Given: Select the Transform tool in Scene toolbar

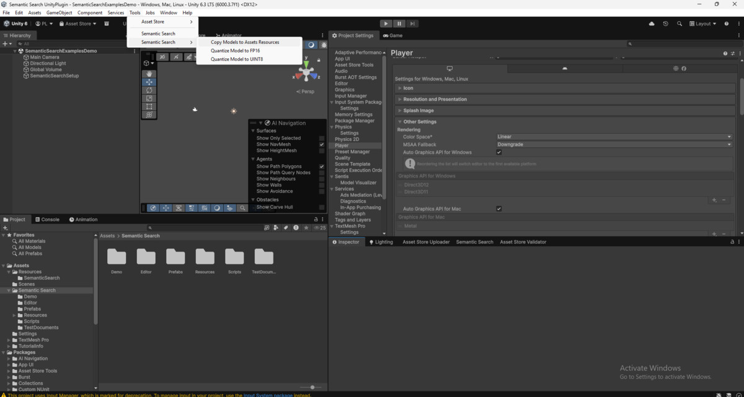Looking at the screenshot, I should point(149,115).
